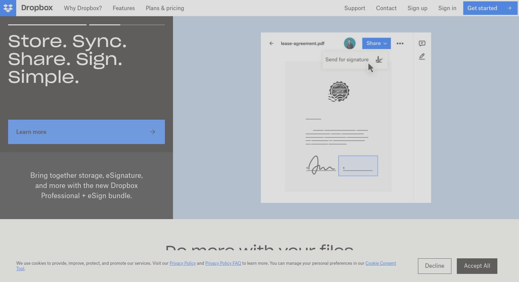Screen dimensions: 519x282
Task: Click the Dropbox logo icon
Action: click(x=8, y=8)
